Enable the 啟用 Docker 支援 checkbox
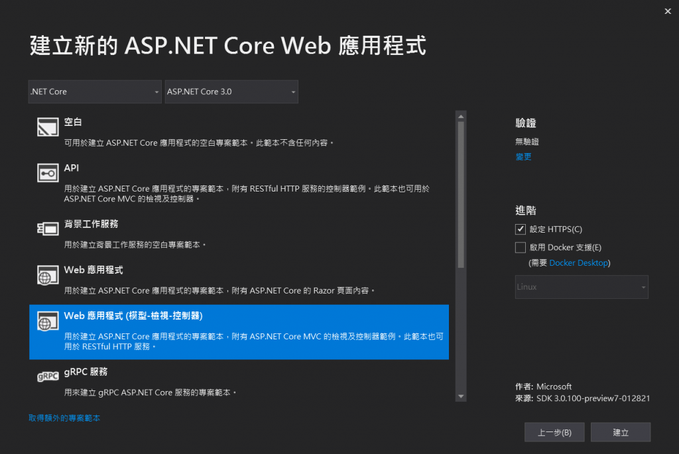Screen dimensions: 679x454 [521, 247]
